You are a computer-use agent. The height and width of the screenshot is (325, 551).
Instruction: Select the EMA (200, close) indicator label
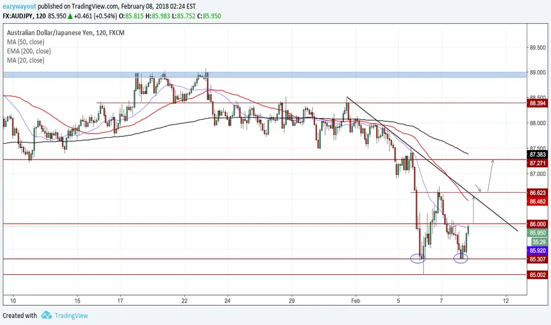pos(29,51)
